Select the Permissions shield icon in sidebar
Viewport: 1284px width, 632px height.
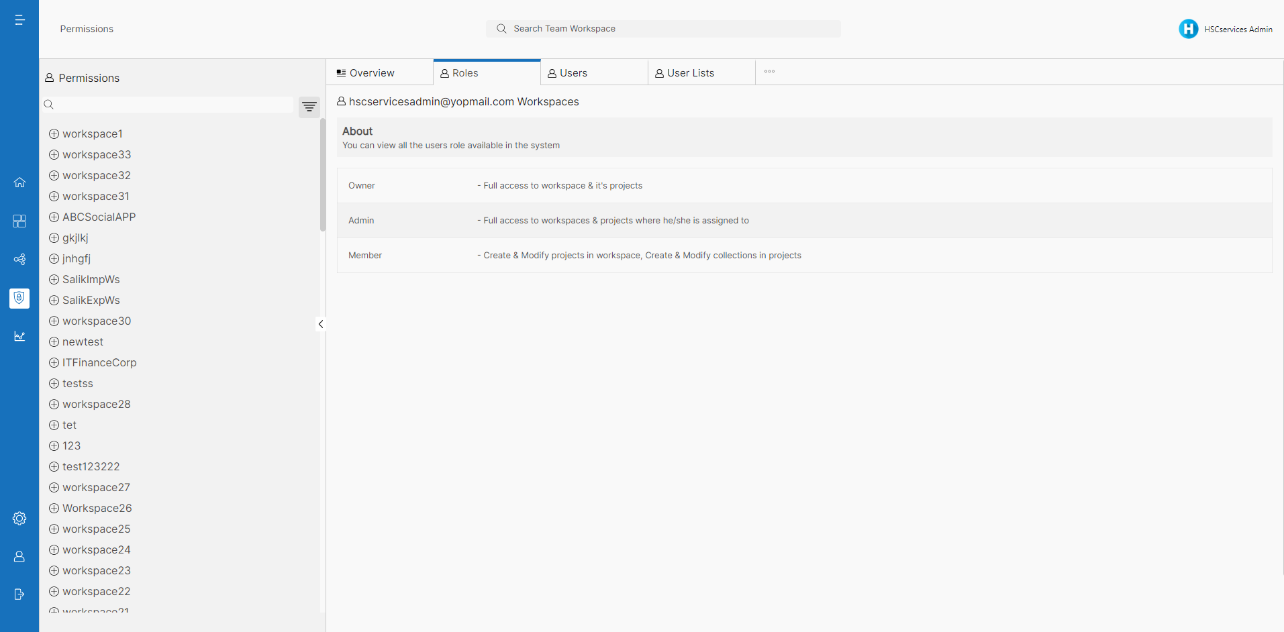click(x=19, y=299)
